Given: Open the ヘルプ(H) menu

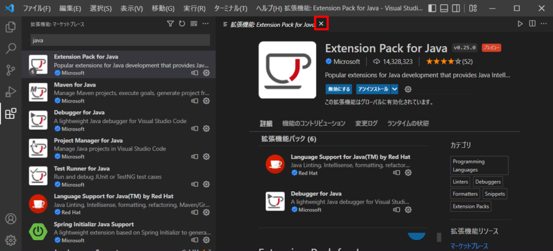Looking at the screenshot, I should 269,8.
